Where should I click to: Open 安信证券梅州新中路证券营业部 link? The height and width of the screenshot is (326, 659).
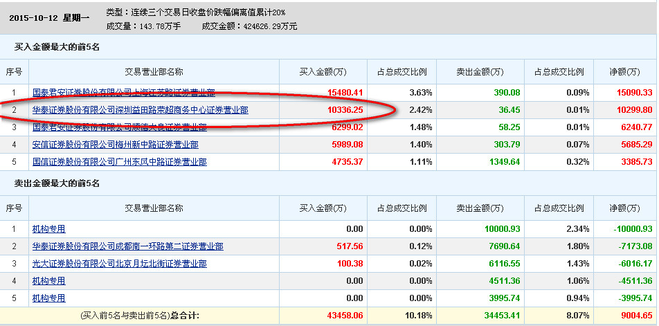coord(115,145)
